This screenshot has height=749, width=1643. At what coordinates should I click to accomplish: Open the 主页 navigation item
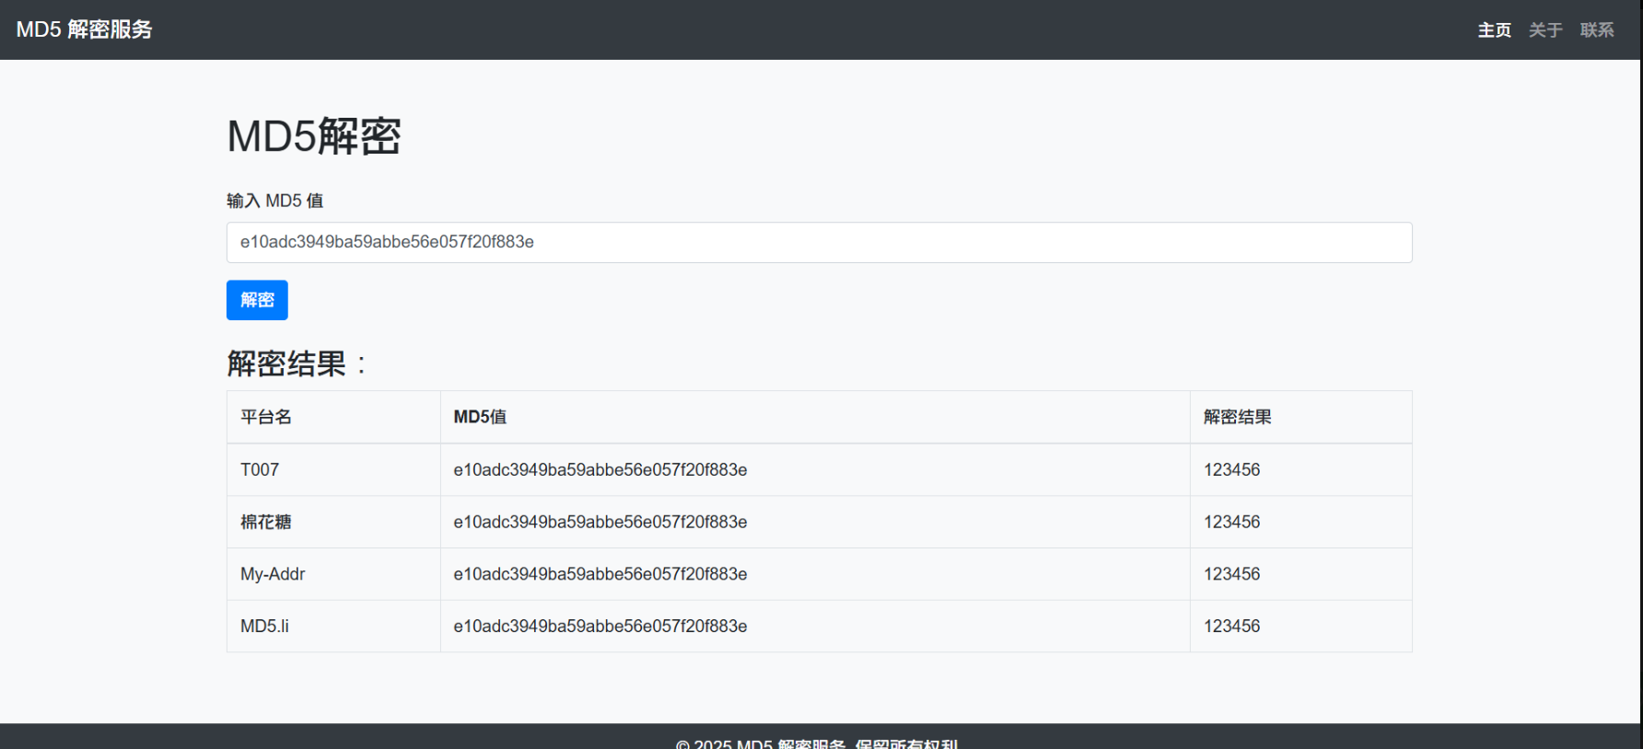[x=1494, y=30]
